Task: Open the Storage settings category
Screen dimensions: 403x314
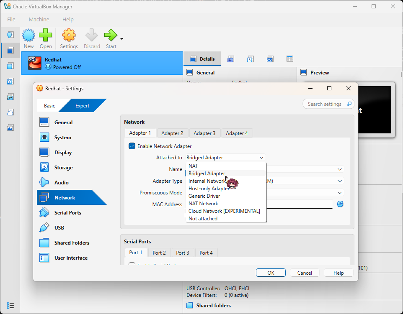Action: [63, 168]
